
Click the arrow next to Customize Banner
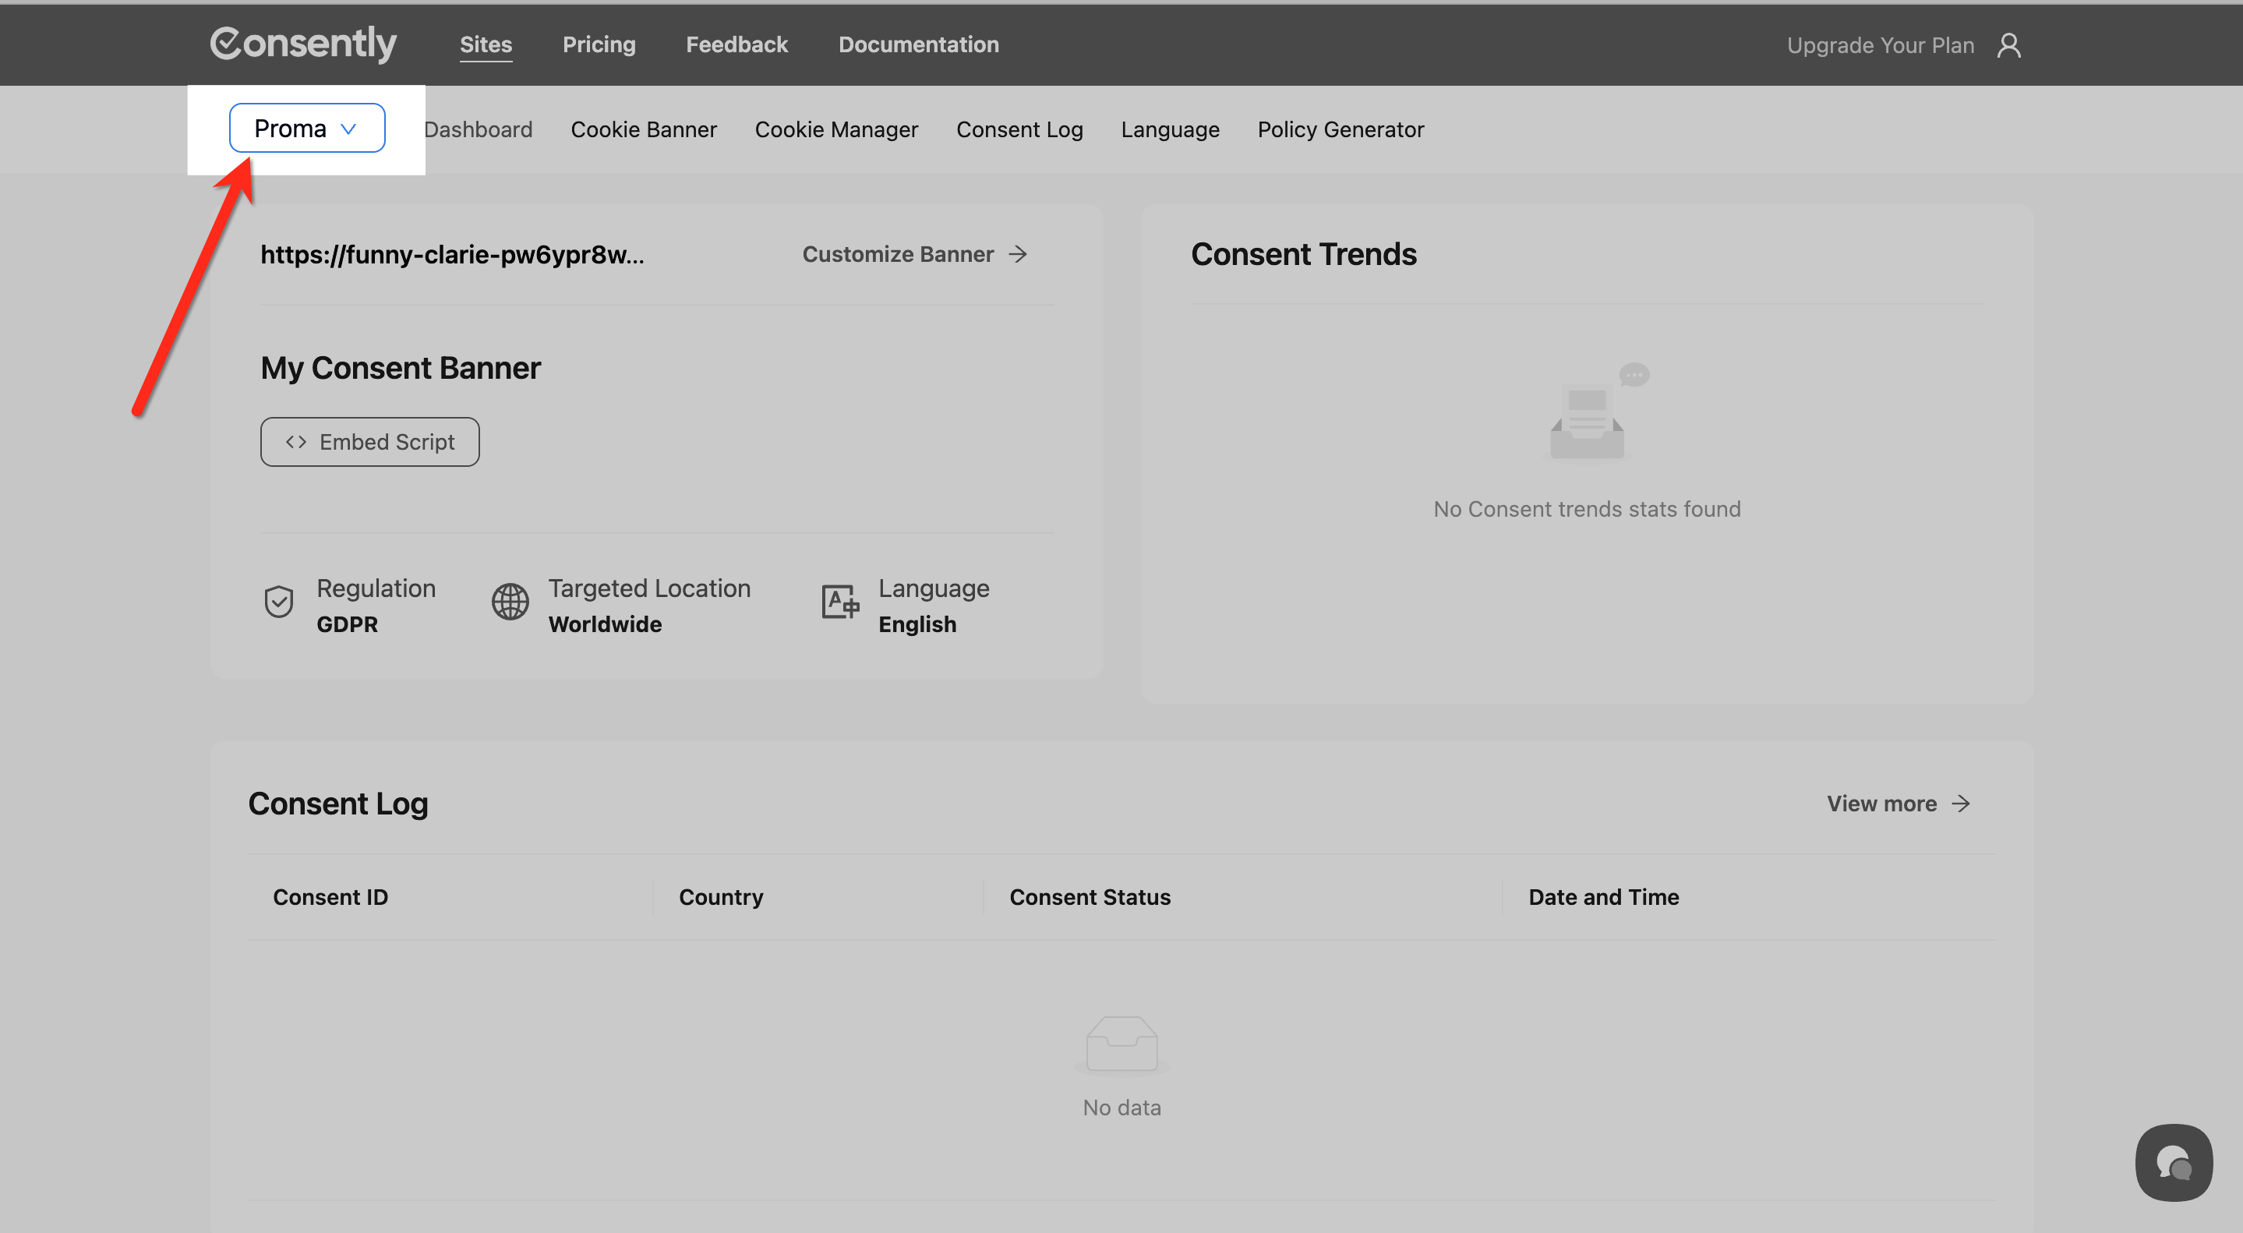tap(1018, 254)
